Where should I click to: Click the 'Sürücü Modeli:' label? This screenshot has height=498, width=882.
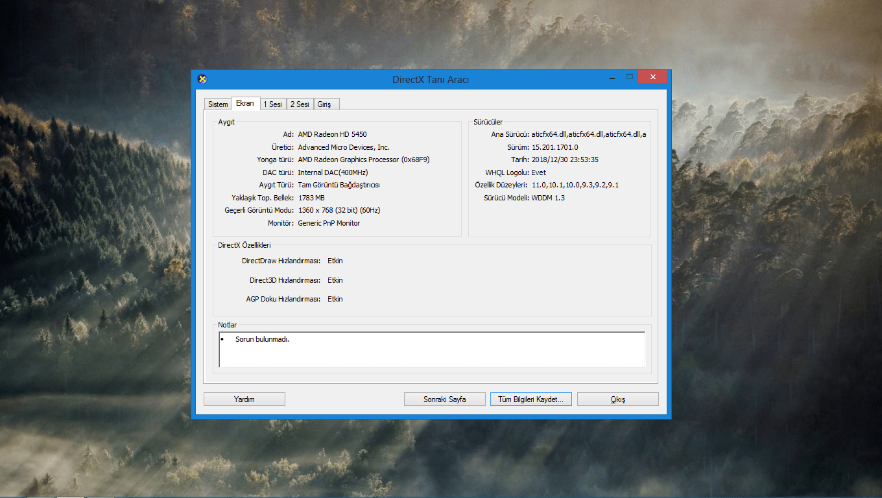506,198
